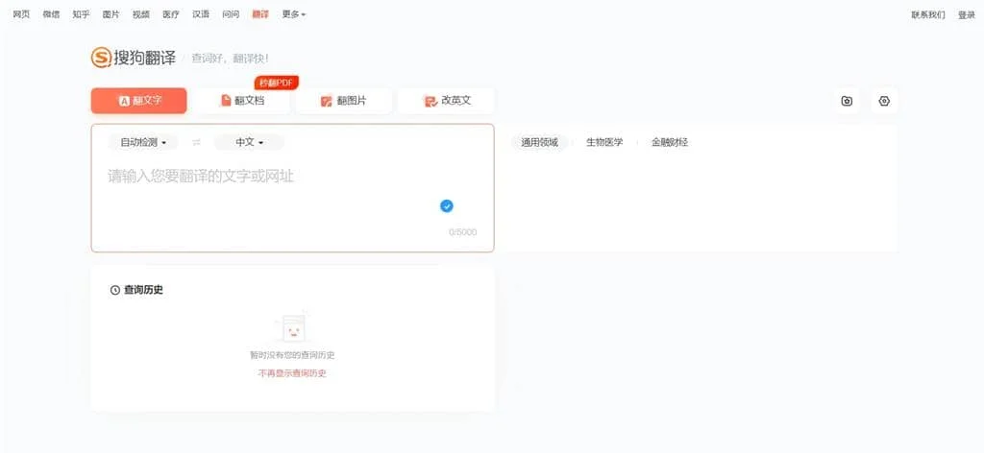The height and width of the screenshot is (453, 984).
Task: Select the 生物医学 domain option
Action: [604, 142]
